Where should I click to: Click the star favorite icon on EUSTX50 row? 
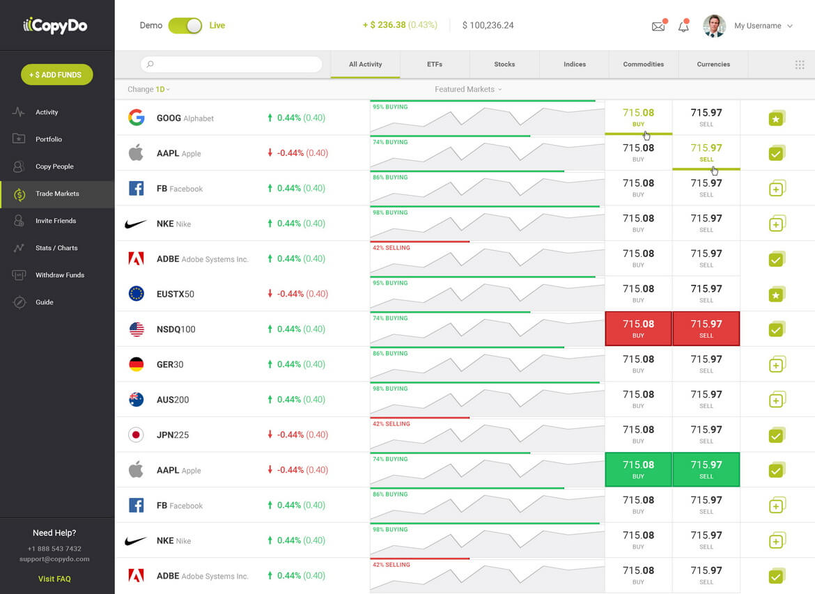pyautogui.click(x=777, y=295)
